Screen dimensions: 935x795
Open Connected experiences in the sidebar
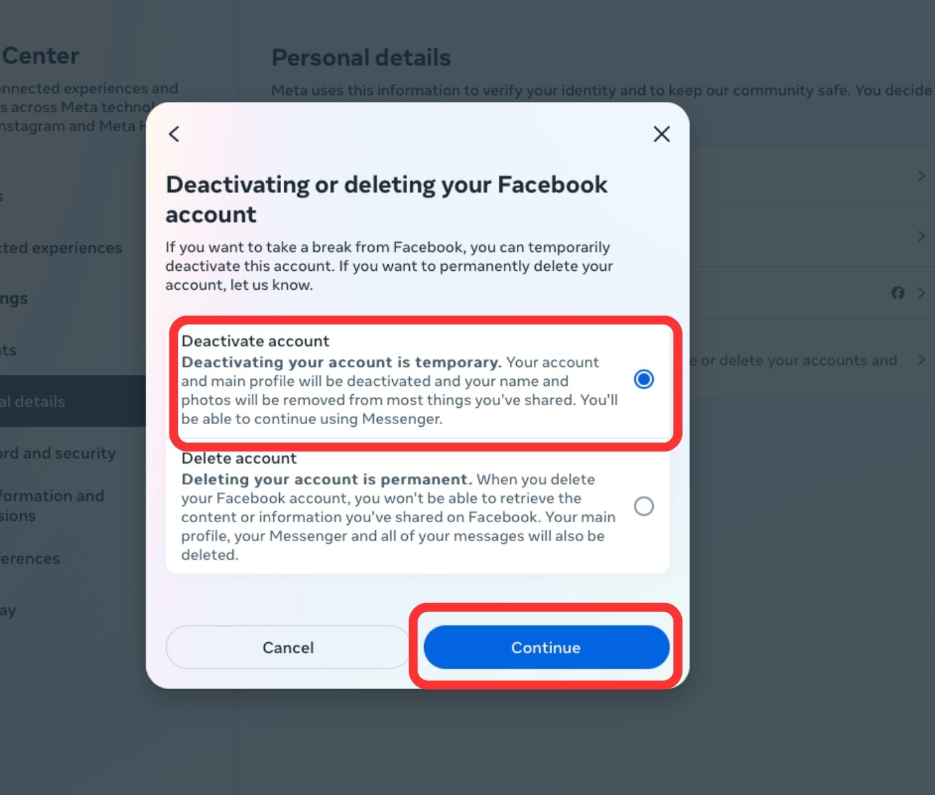pyautogui.click(x=62, y=248)
